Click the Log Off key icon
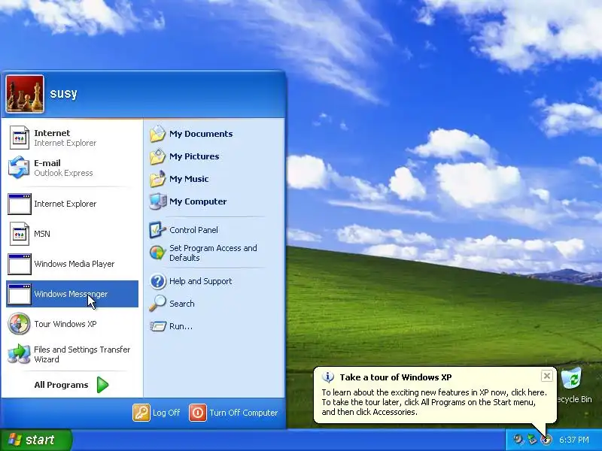Viewport: 602px width, 451px height. 141,413
